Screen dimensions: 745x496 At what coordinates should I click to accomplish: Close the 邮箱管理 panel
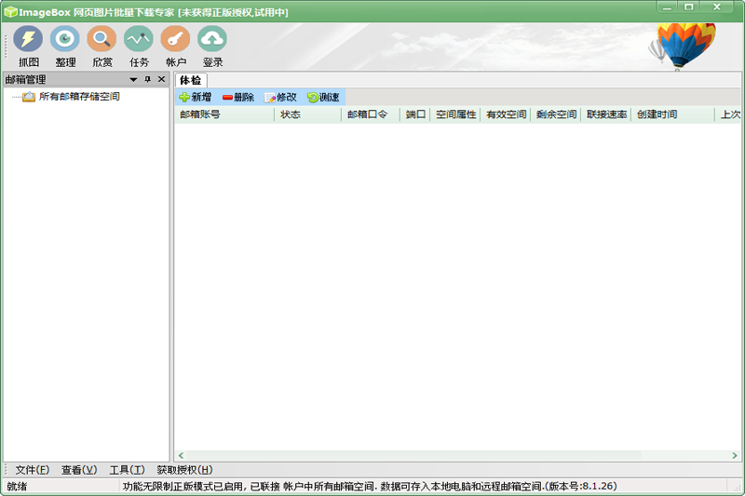pos(161,79)
